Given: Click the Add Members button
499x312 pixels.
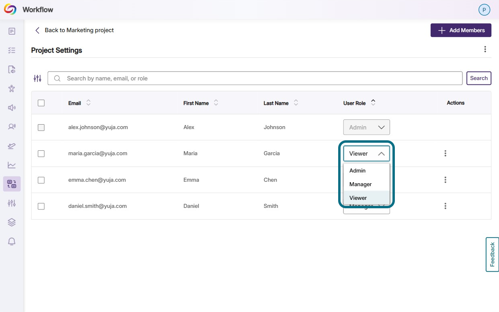Looking at the screenshot, I should tap(461, 30).
